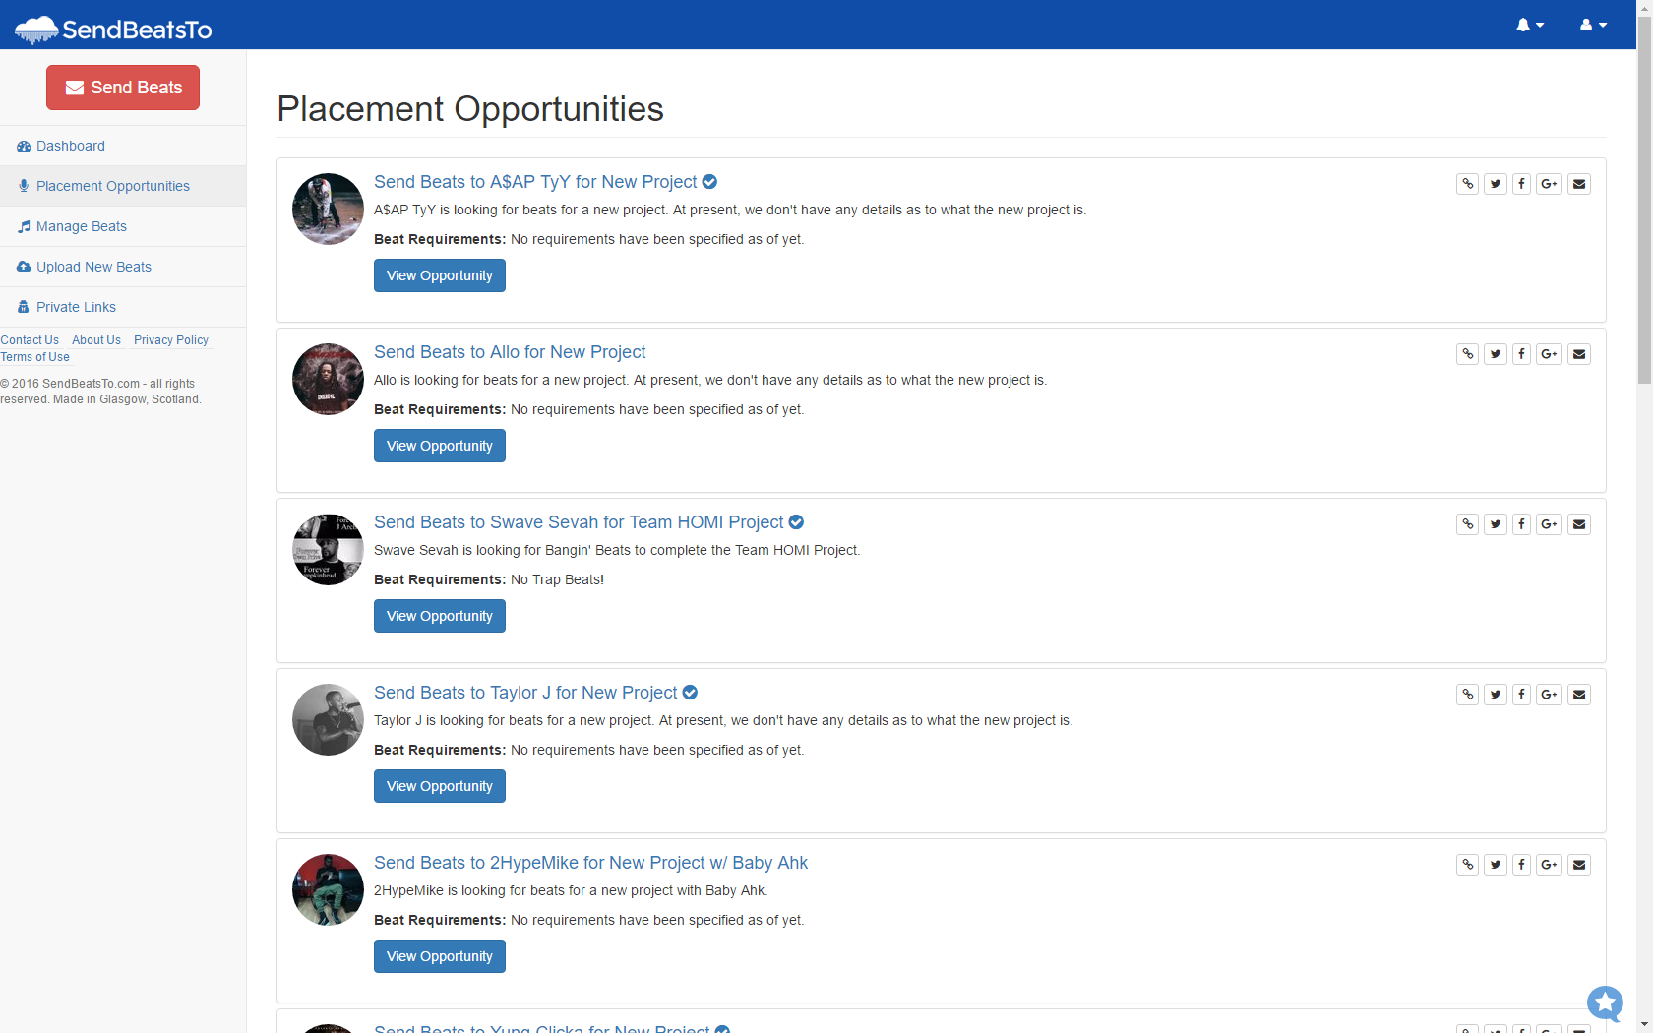Image resolution: width=1653 pixels, height=1033 pixels.
Task: Email the Taylor J opportunity
Action: pos(1579,695)
